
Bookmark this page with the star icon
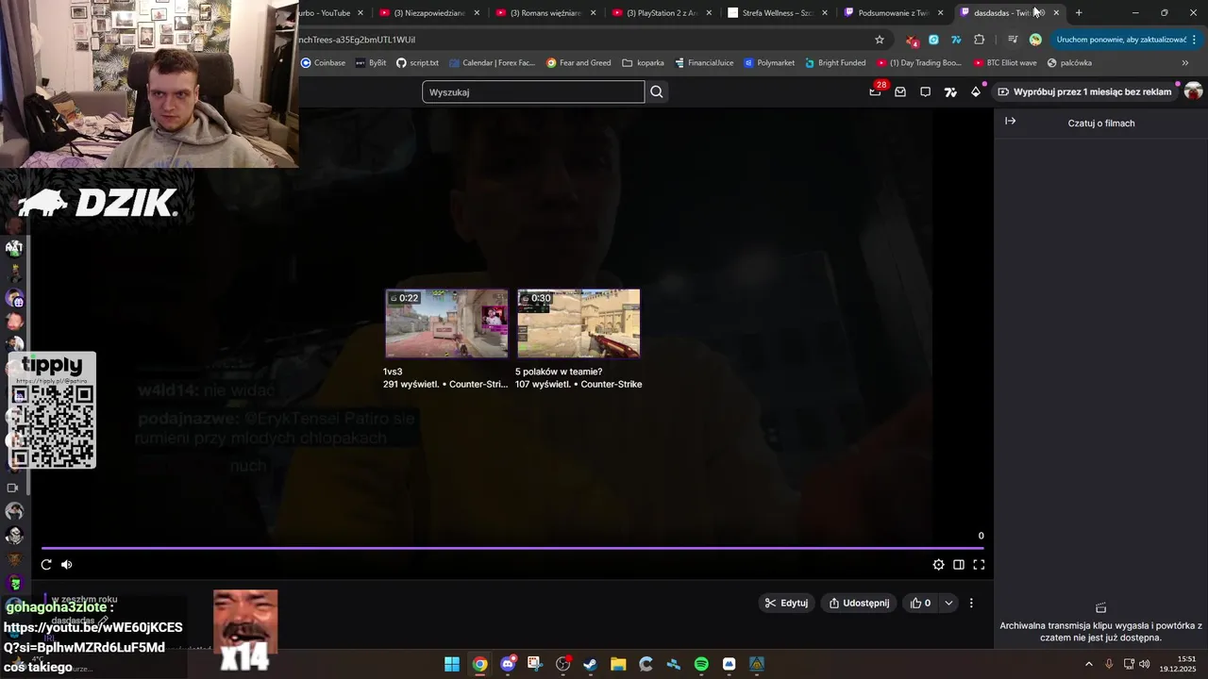tap(880, 40)
